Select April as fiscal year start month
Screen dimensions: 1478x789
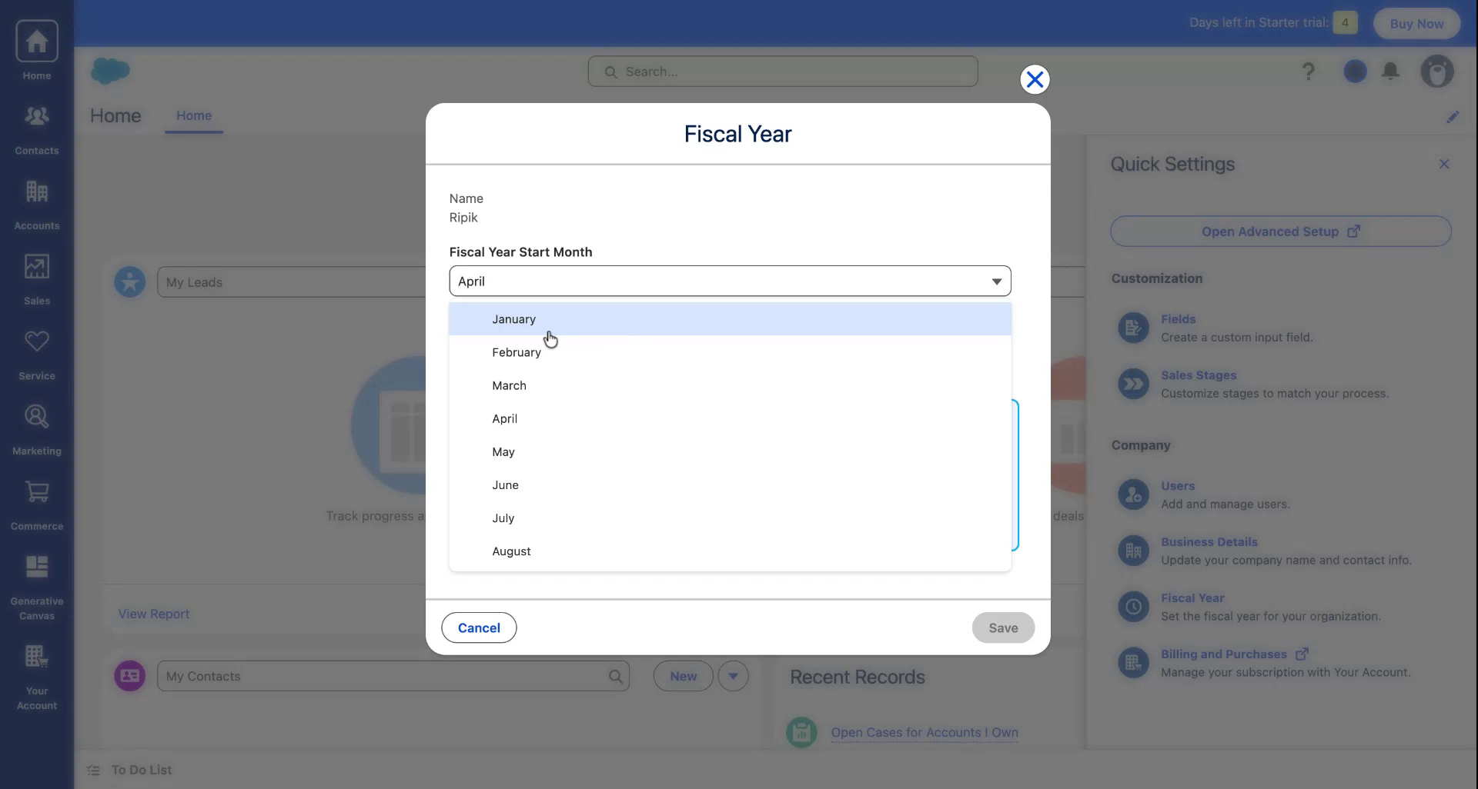504,418
